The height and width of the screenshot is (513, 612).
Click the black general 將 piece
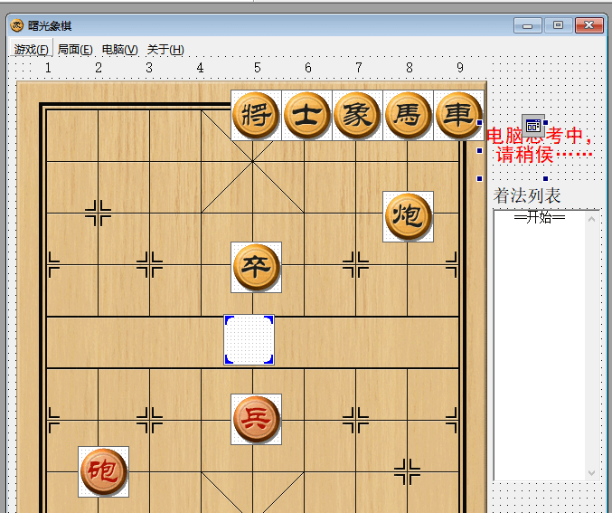pos(256,115)
